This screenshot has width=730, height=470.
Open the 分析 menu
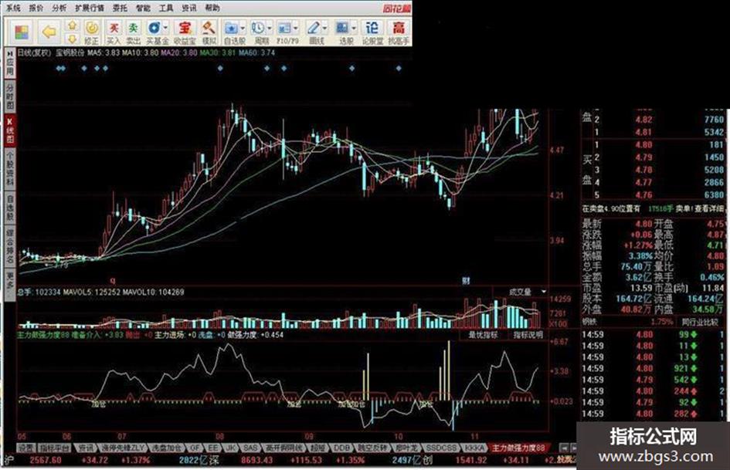[x=59, y=8]
